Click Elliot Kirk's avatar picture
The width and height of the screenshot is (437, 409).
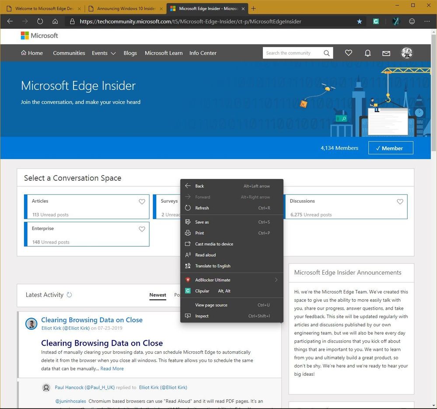[x=31, y=323]
